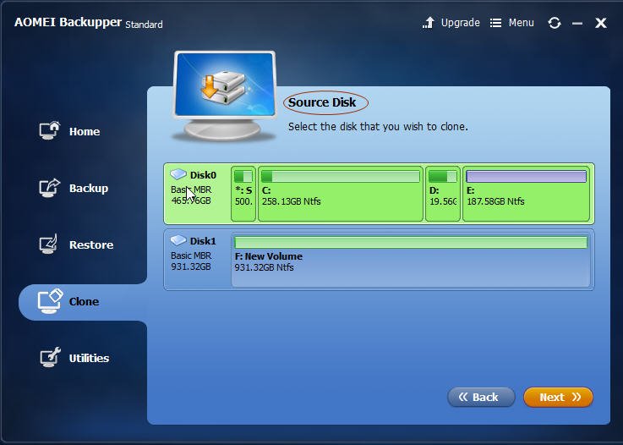This screenshot has height=445, width=623.
Task: Select the D: 19.56 partition block
Action: coord(443,194)
